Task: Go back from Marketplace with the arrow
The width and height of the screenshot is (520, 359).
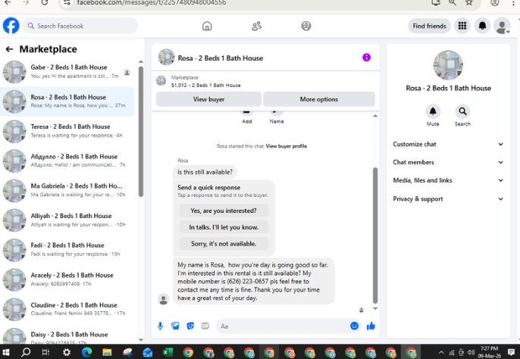Action: [9, 49]
